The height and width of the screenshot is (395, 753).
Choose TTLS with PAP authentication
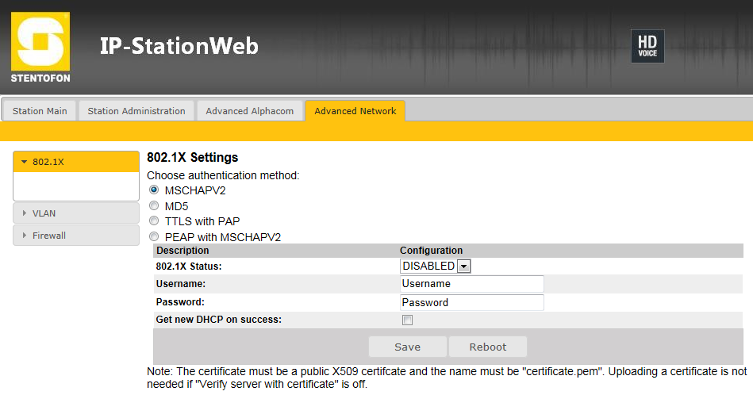pyautogui.click(x=155, y=221)
